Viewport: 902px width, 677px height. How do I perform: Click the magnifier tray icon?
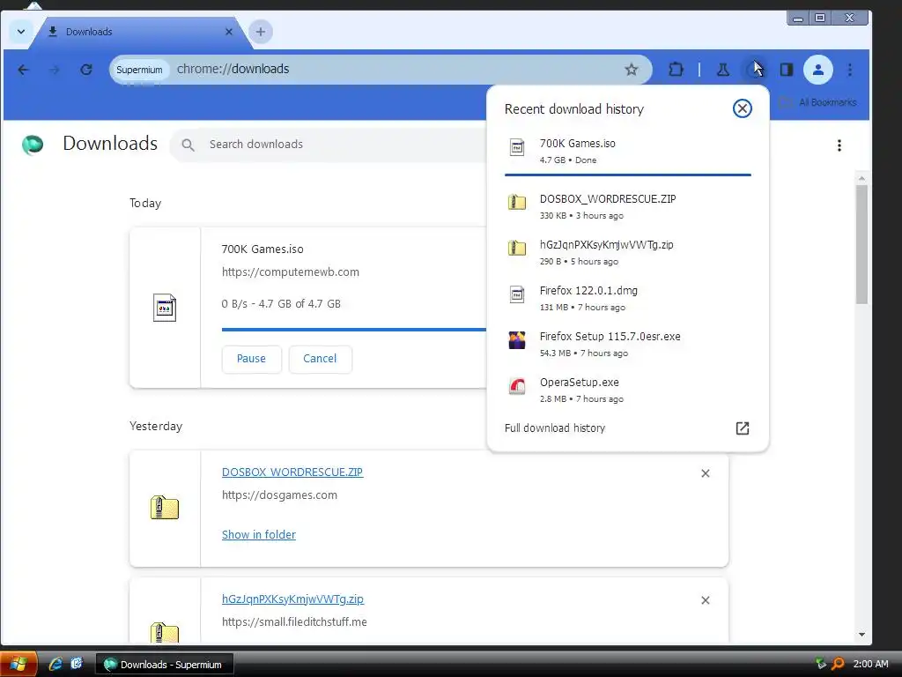click(x=839, y=664)
